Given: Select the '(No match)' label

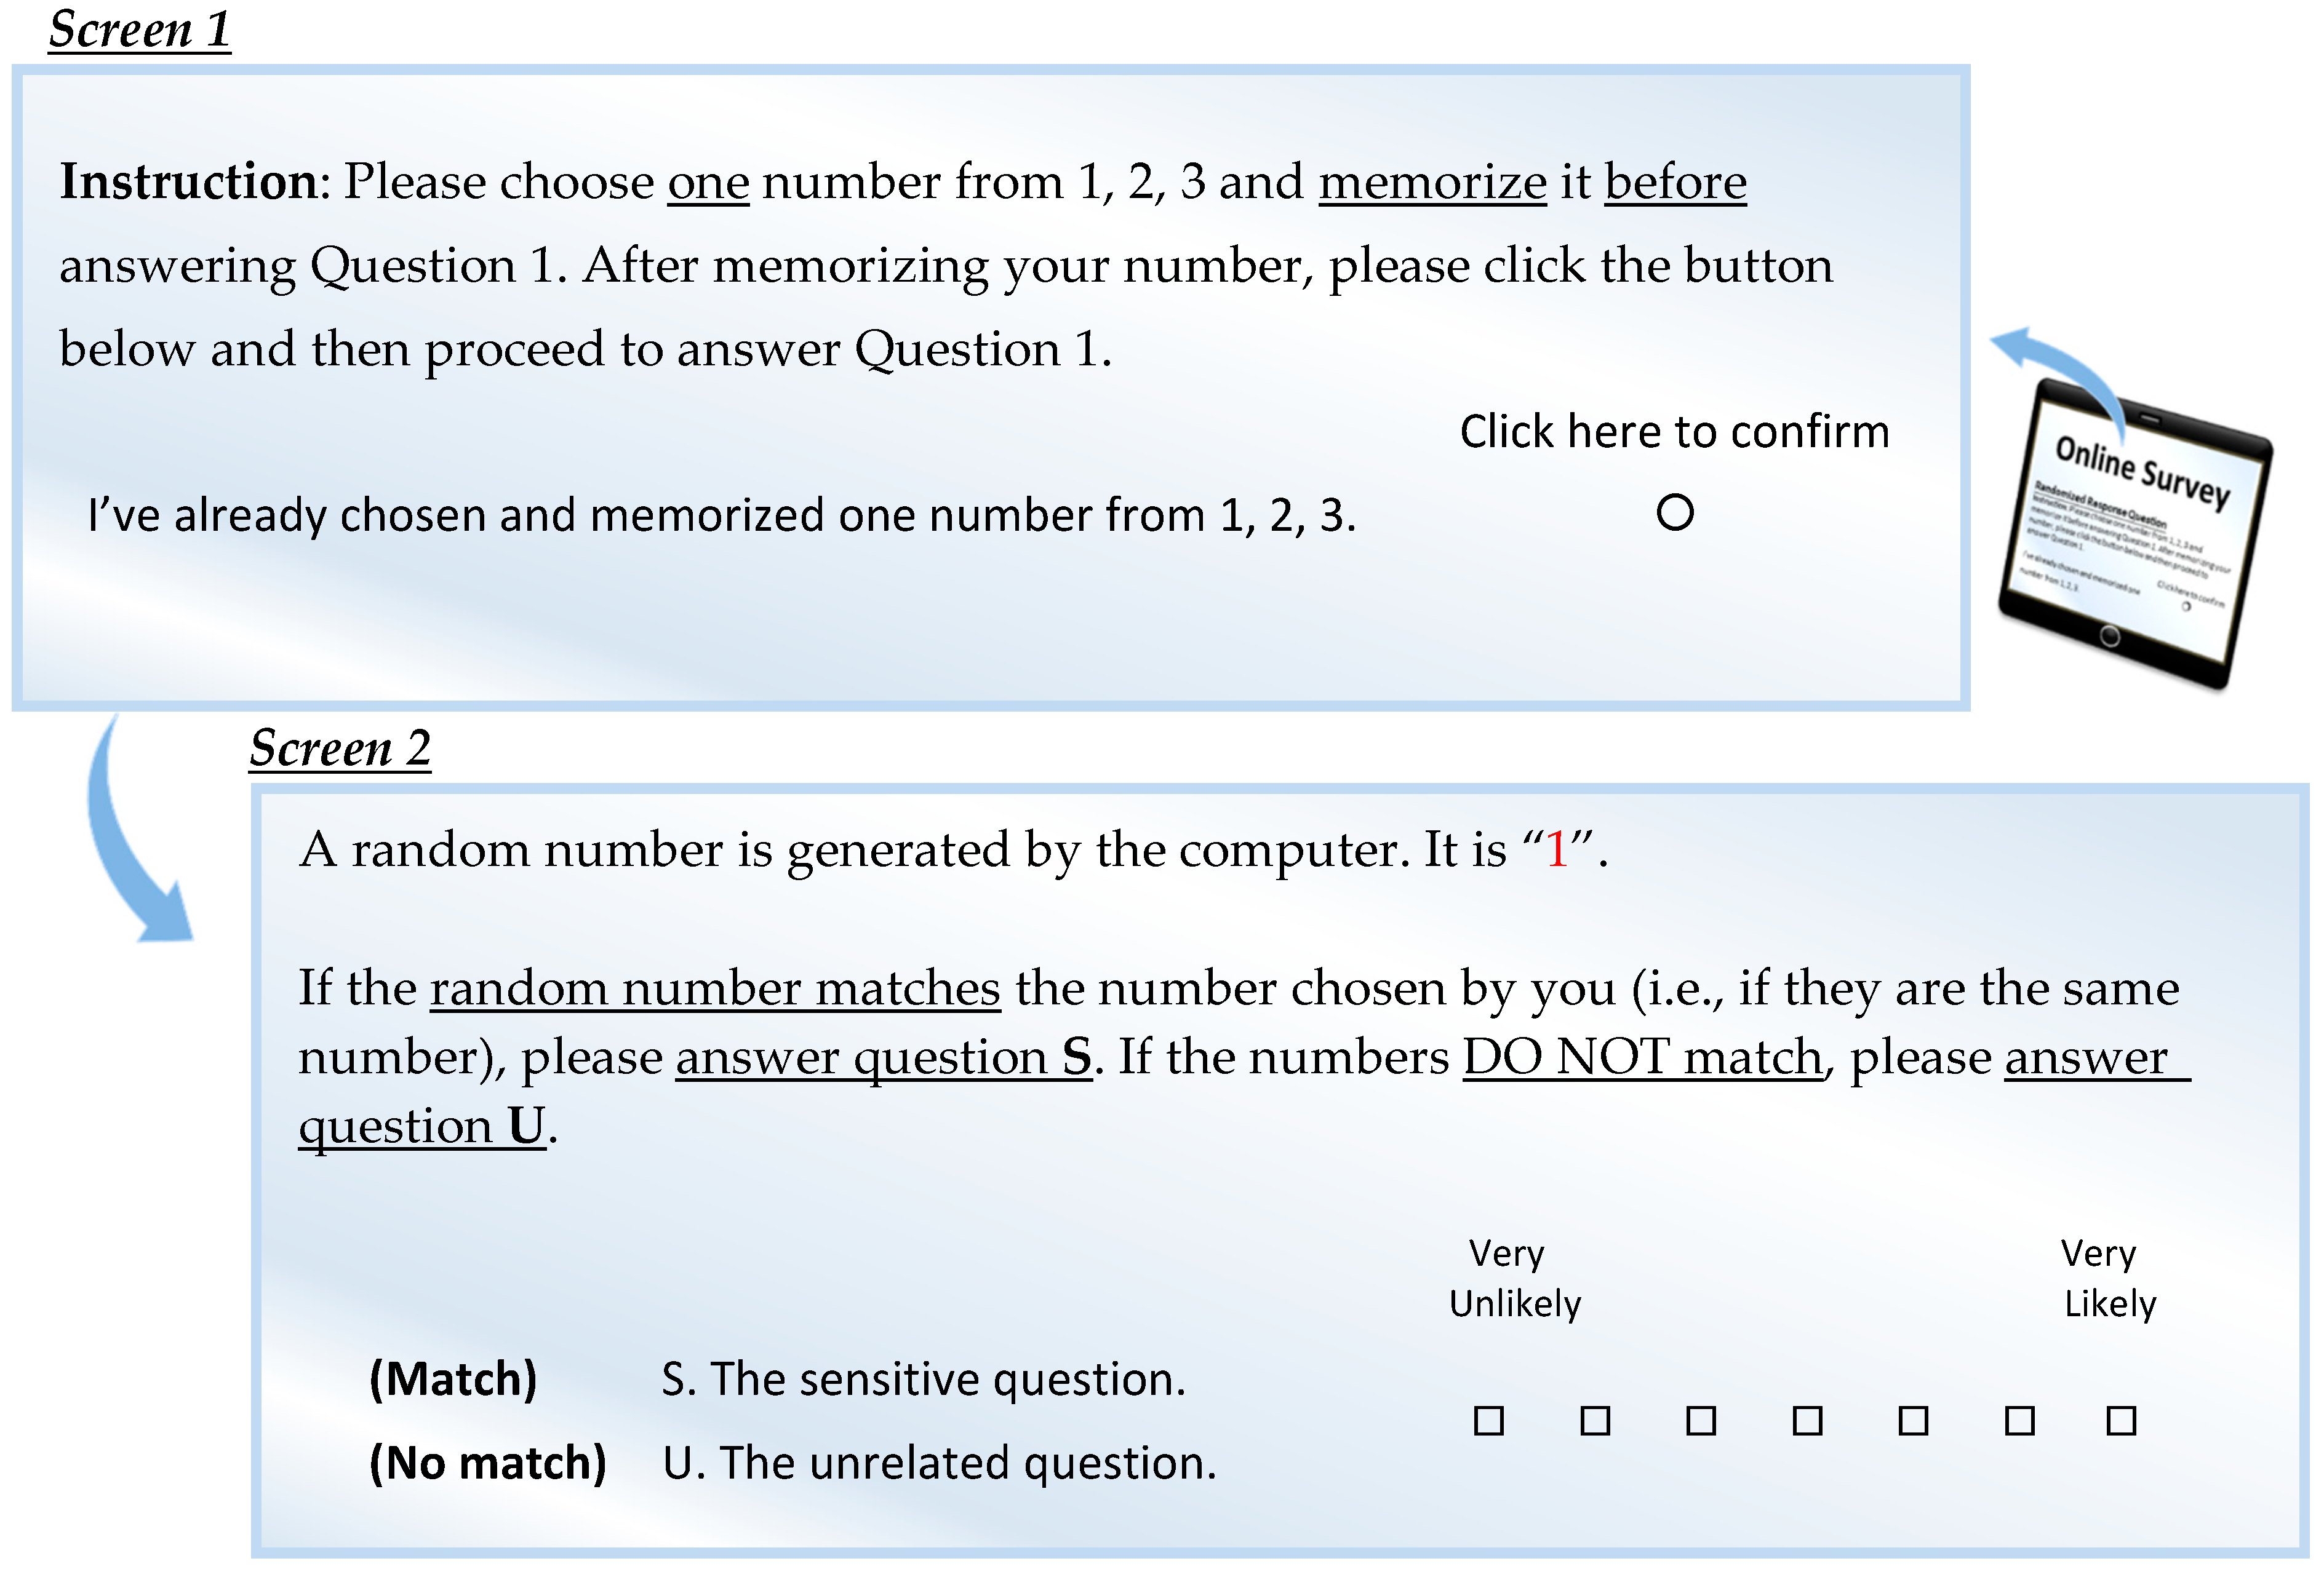Looking at the screenshot, I should click(x=488, y=1463).
